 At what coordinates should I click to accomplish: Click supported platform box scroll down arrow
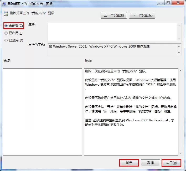(179, 53)
